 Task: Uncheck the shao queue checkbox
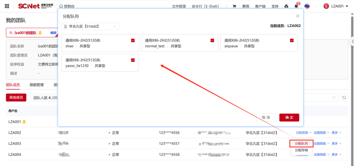pos(133,41)
